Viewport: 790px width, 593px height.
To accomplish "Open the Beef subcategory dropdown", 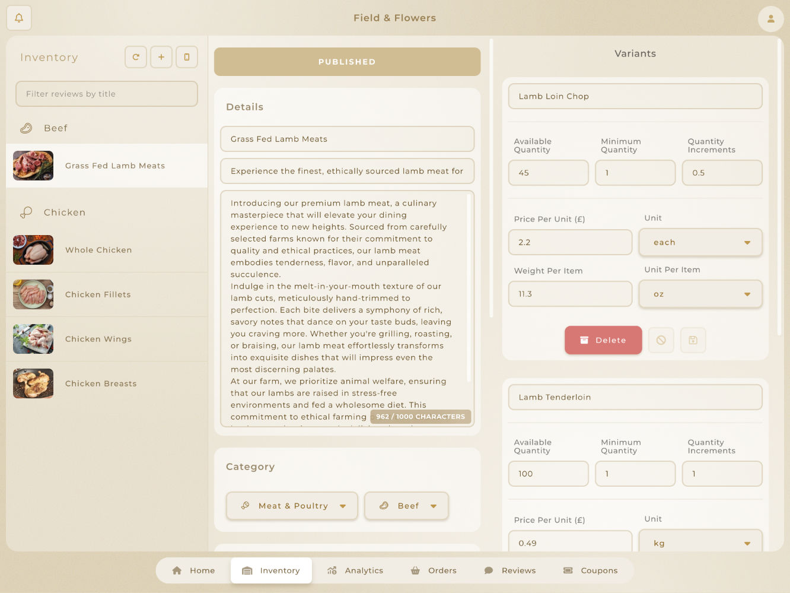I will [406, 506].
